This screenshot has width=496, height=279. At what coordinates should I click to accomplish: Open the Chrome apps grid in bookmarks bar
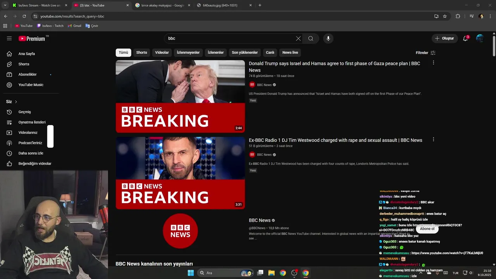[5, 26]
